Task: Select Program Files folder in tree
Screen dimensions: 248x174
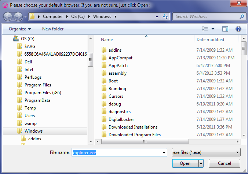Action: tap(38, 85)
